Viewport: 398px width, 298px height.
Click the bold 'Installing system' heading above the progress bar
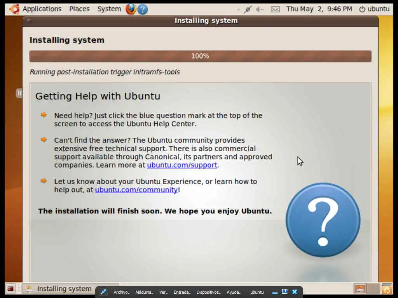67,40
